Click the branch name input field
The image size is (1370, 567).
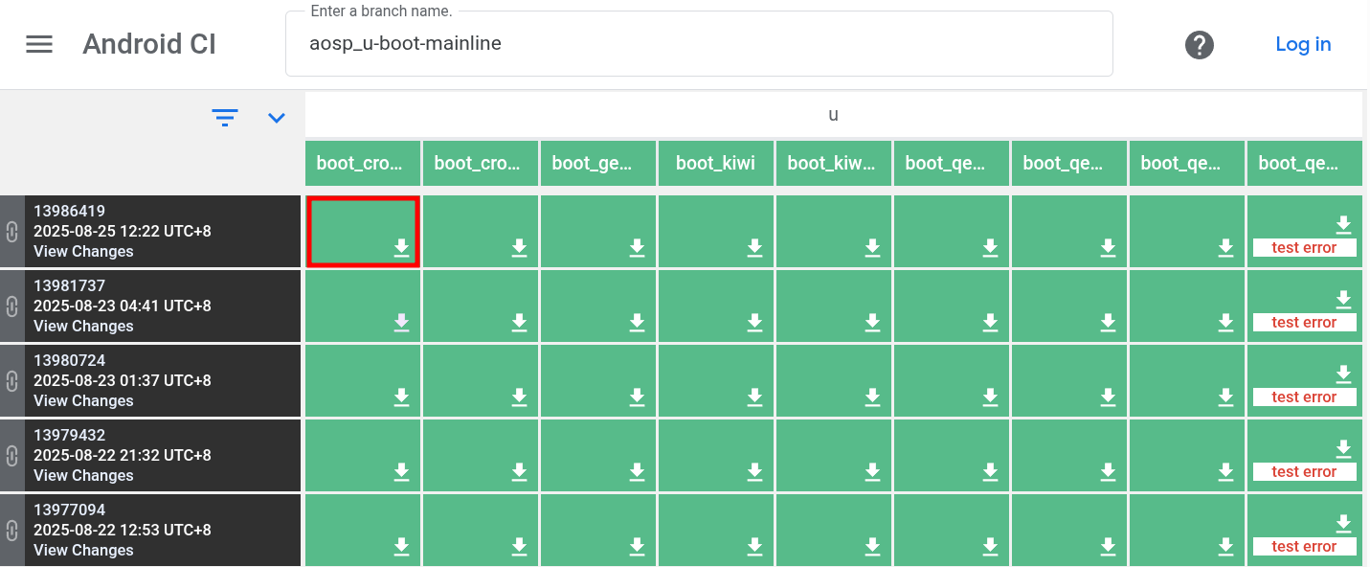point(699,44)
